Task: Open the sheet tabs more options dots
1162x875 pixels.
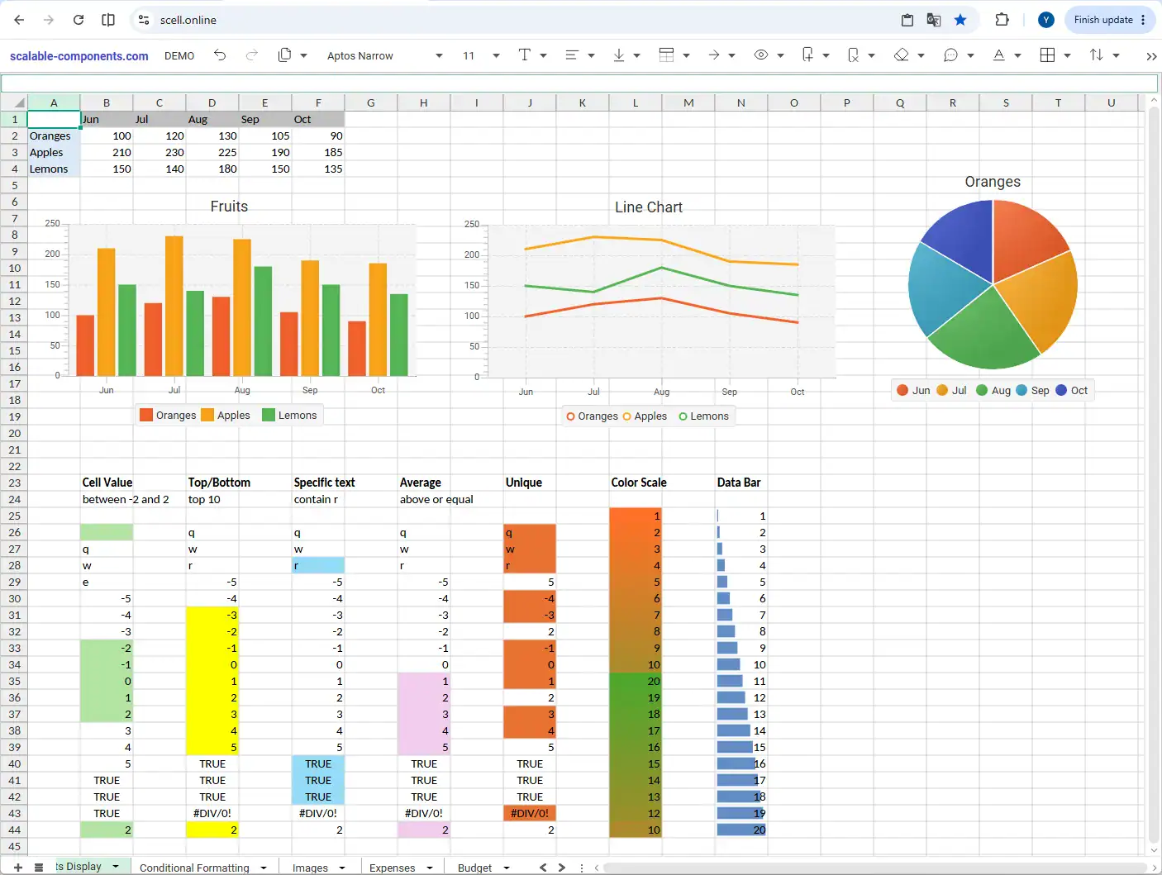Action: (582, 868)
